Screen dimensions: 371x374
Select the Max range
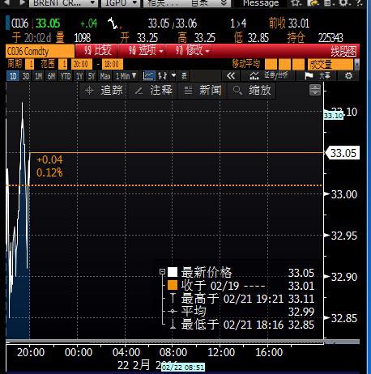tap(105, 76)
